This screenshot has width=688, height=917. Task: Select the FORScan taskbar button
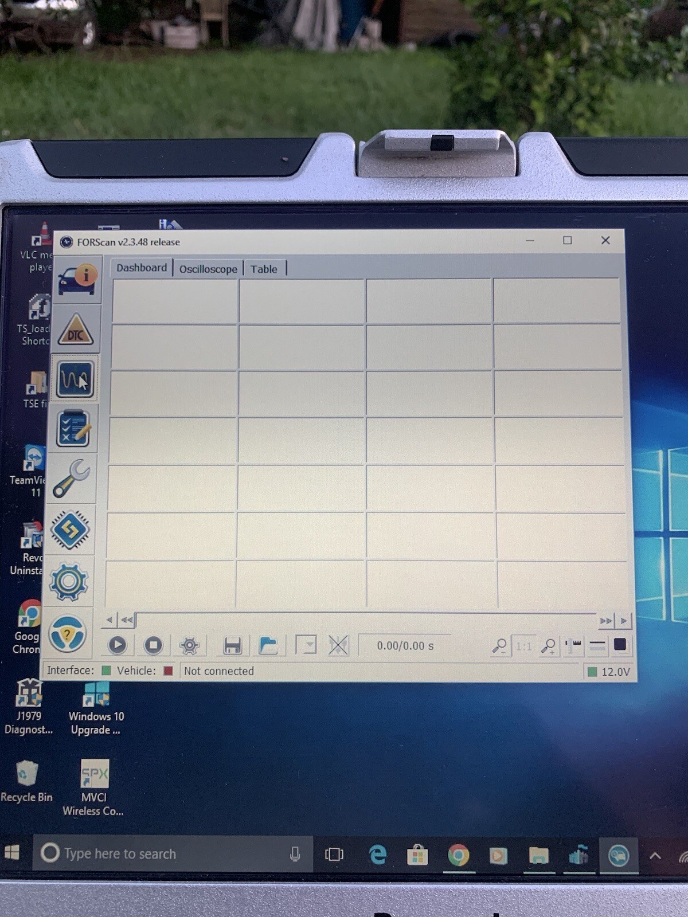(618, 856)
